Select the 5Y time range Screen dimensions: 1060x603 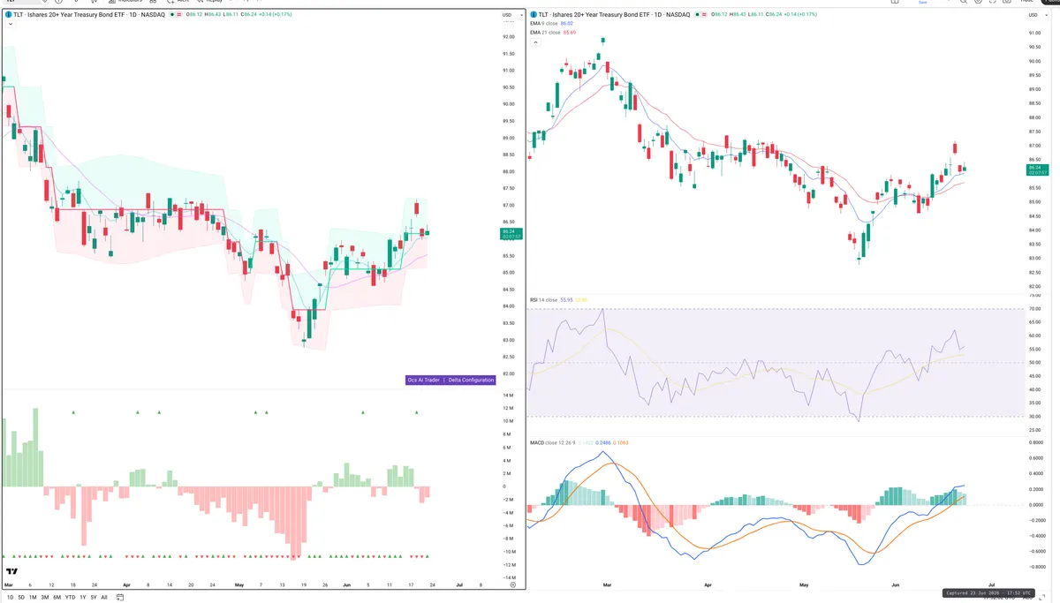[x=94, y=598]
